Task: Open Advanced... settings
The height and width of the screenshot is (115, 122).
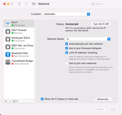Action: pyautogui.click(x=103, y=99)
